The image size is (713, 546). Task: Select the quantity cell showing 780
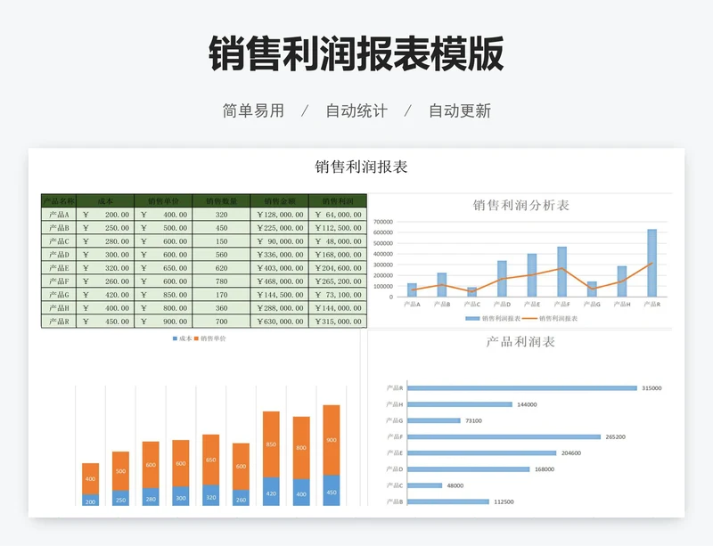pos(221,281)
